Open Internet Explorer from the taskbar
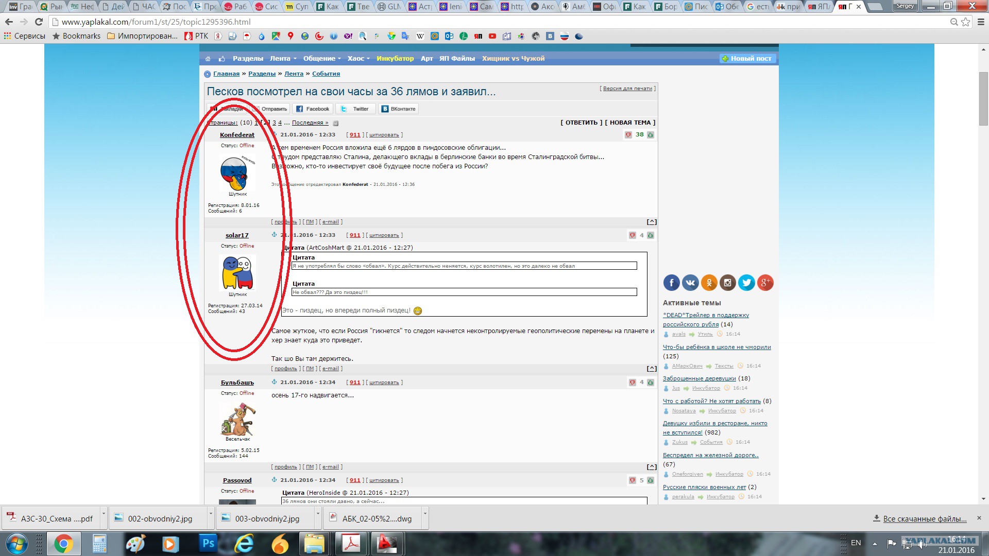The height and width of the screenshot is (556, 989). 244,544
